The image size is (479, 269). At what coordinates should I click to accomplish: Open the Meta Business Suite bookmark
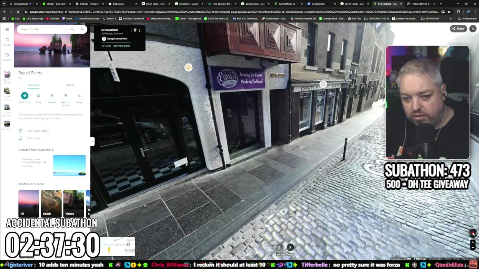[x=87, y=18]
